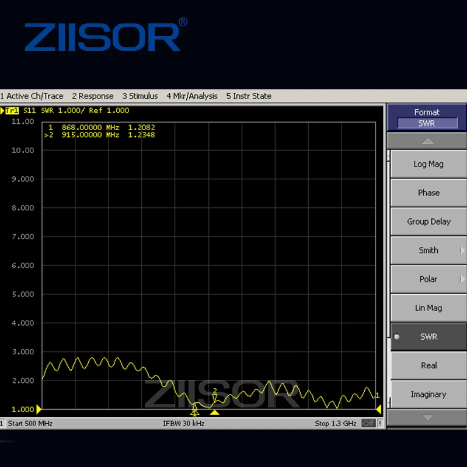Viewport: 467px width, 467px height.
Task: Click the Start 500 MHz status field
Action: point(30,423)
